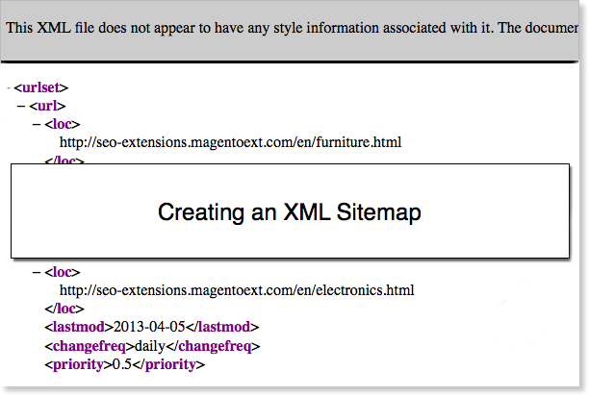Click the opening lastmod tag
589x396 pixels.
click(79, 327)
